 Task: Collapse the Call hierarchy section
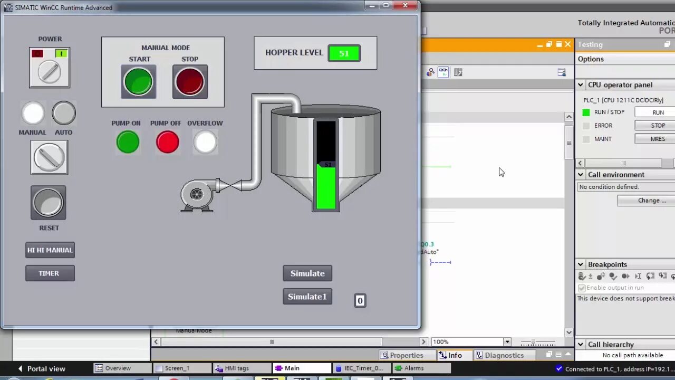[x=581, y=345]
